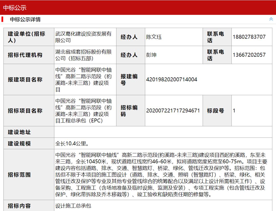Select the 招标项目名称 label cell
The image size is (276, 211).
pos(29,111)
